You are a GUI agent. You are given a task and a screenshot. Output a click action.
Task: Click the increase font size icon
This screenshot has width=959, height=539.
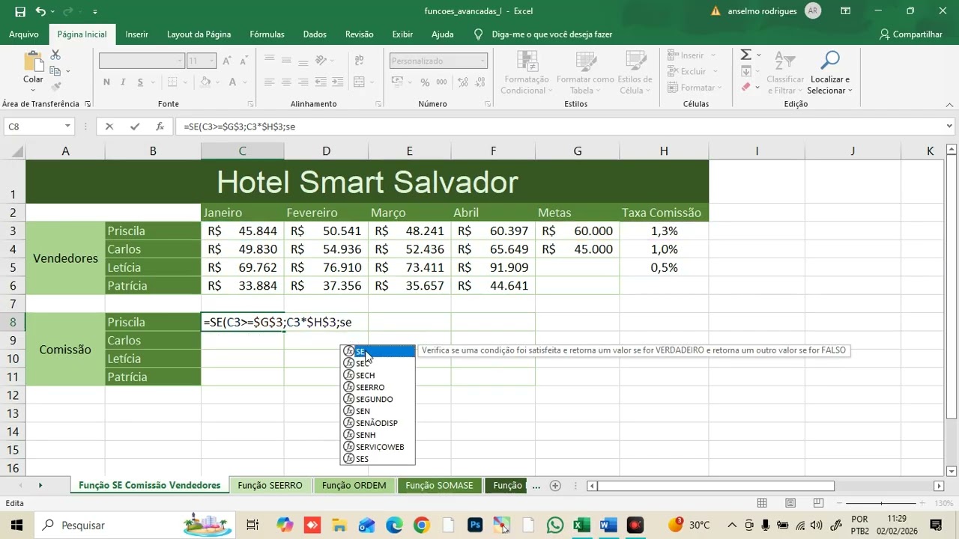pos(226,61)
